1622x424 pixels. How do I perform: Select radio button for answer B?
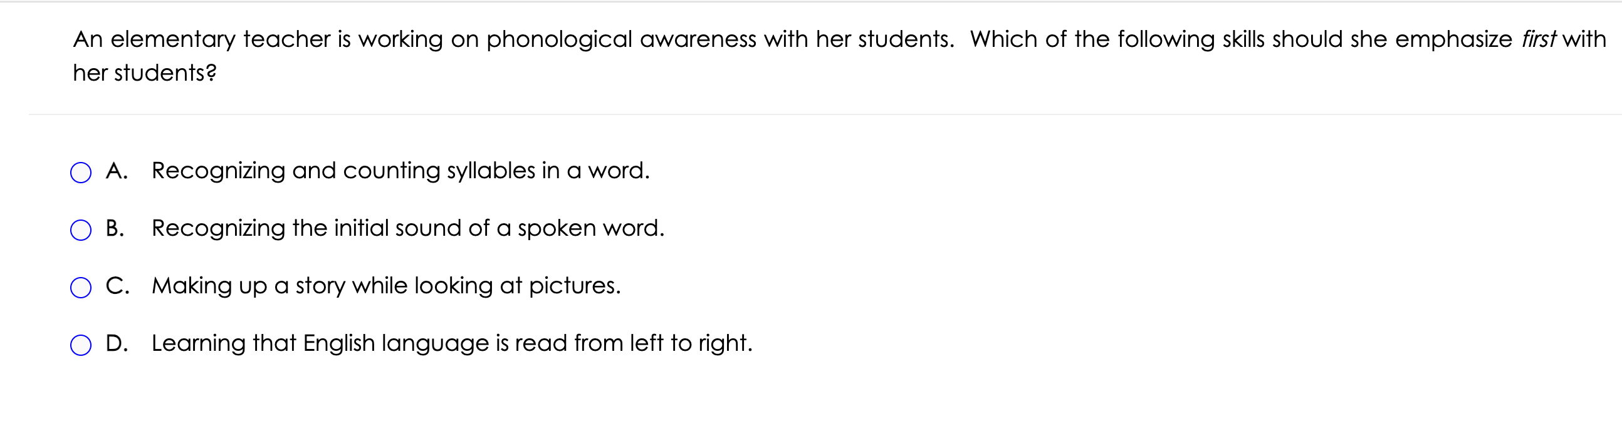coord(81,230)
